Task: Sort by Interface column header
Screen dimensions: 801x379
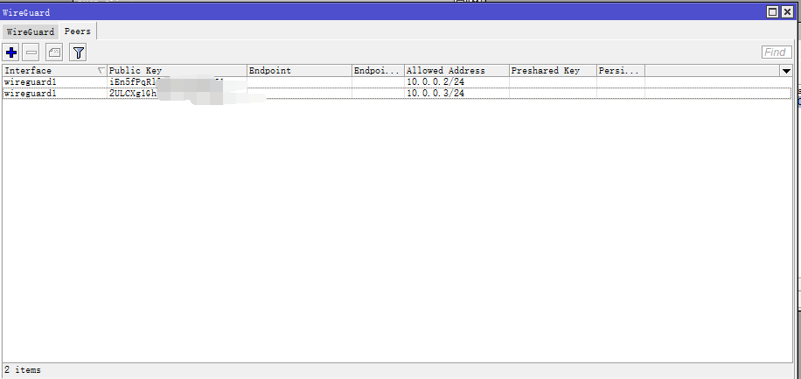Action: pos(55,71)
